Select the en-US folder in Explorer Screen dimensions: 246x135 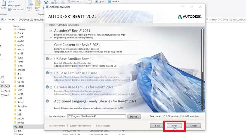[21, 49]
